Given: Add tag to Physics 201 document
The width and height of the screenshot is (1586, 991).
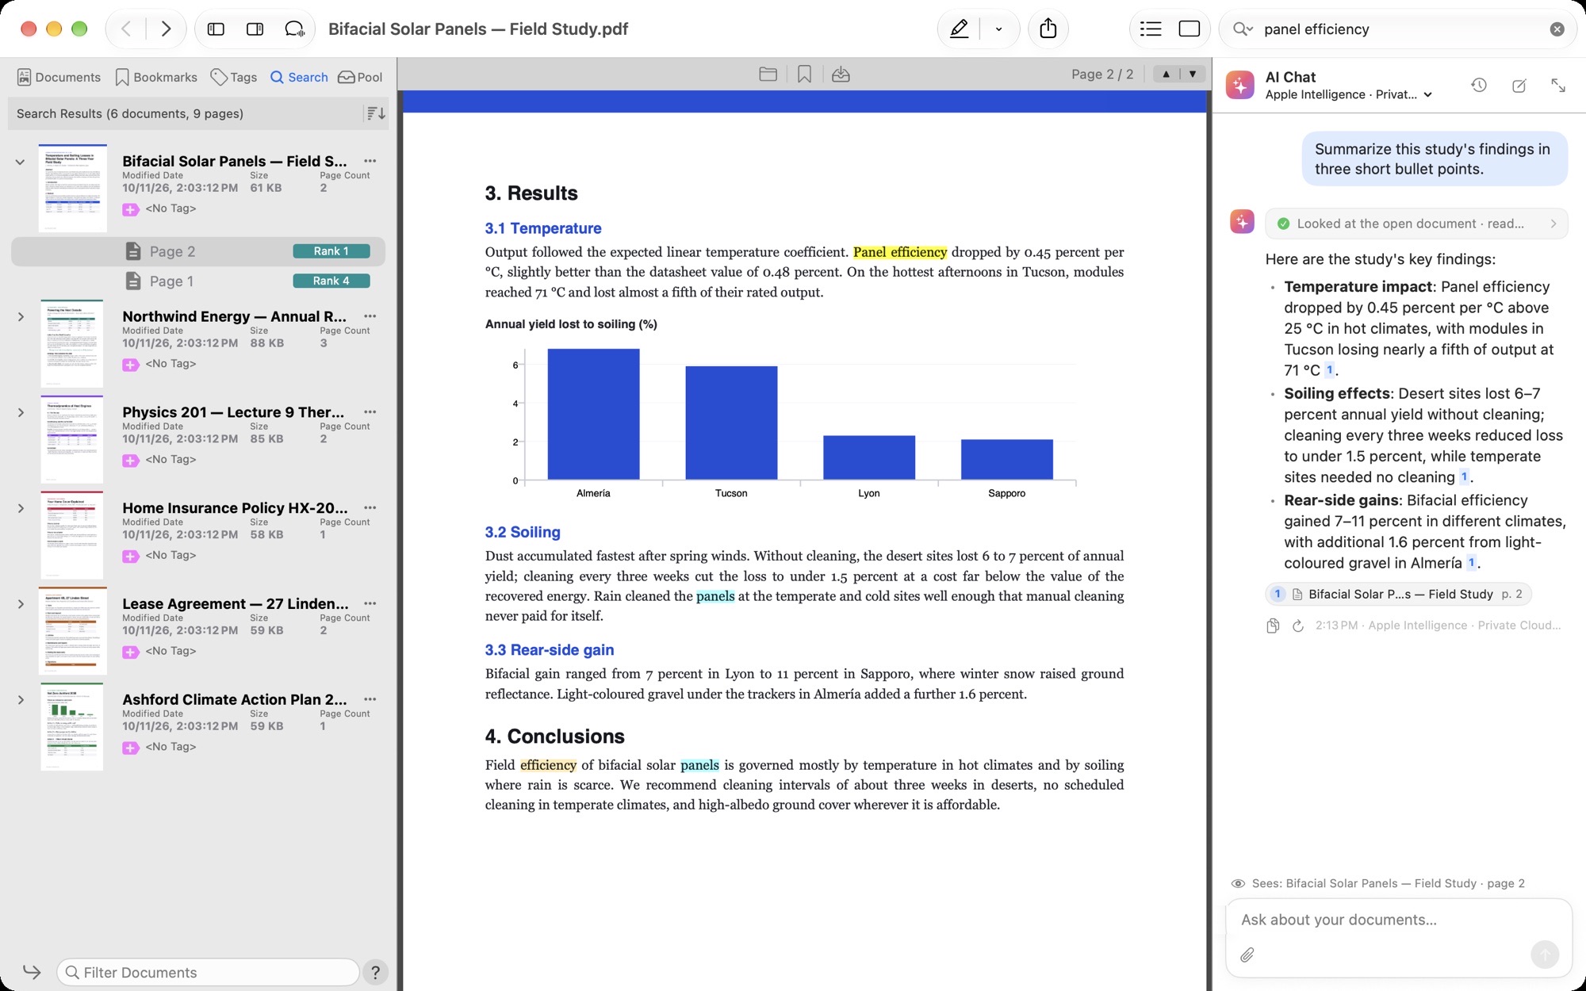Looking at the screenshot, I should click(x=131, y=460).
